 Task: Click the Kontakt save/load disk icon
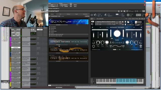pyautogui.click(x=119, y=11)
